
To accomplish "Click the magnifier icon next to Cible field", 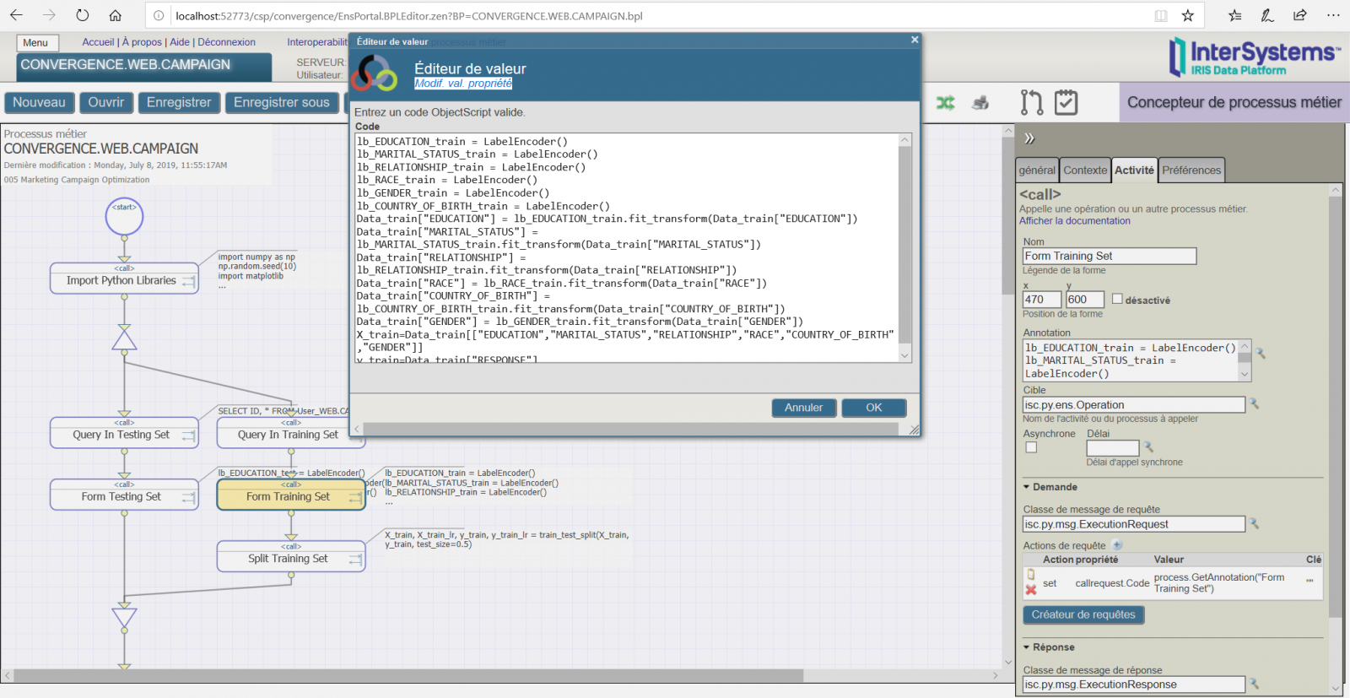I will click(1254, 404).
